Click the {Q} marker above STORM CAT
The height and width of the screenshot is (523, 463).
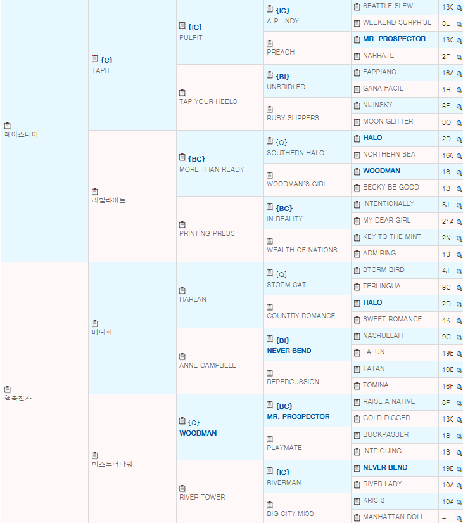click(281, 274)
